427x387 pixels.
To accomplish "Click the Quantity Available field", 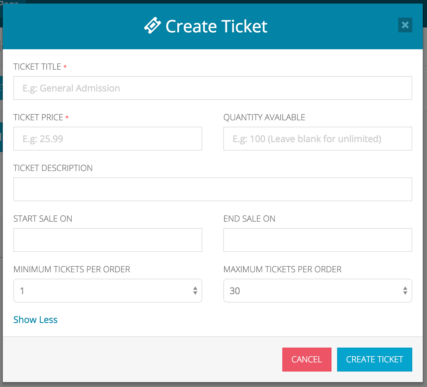I will tap(317, 139).
